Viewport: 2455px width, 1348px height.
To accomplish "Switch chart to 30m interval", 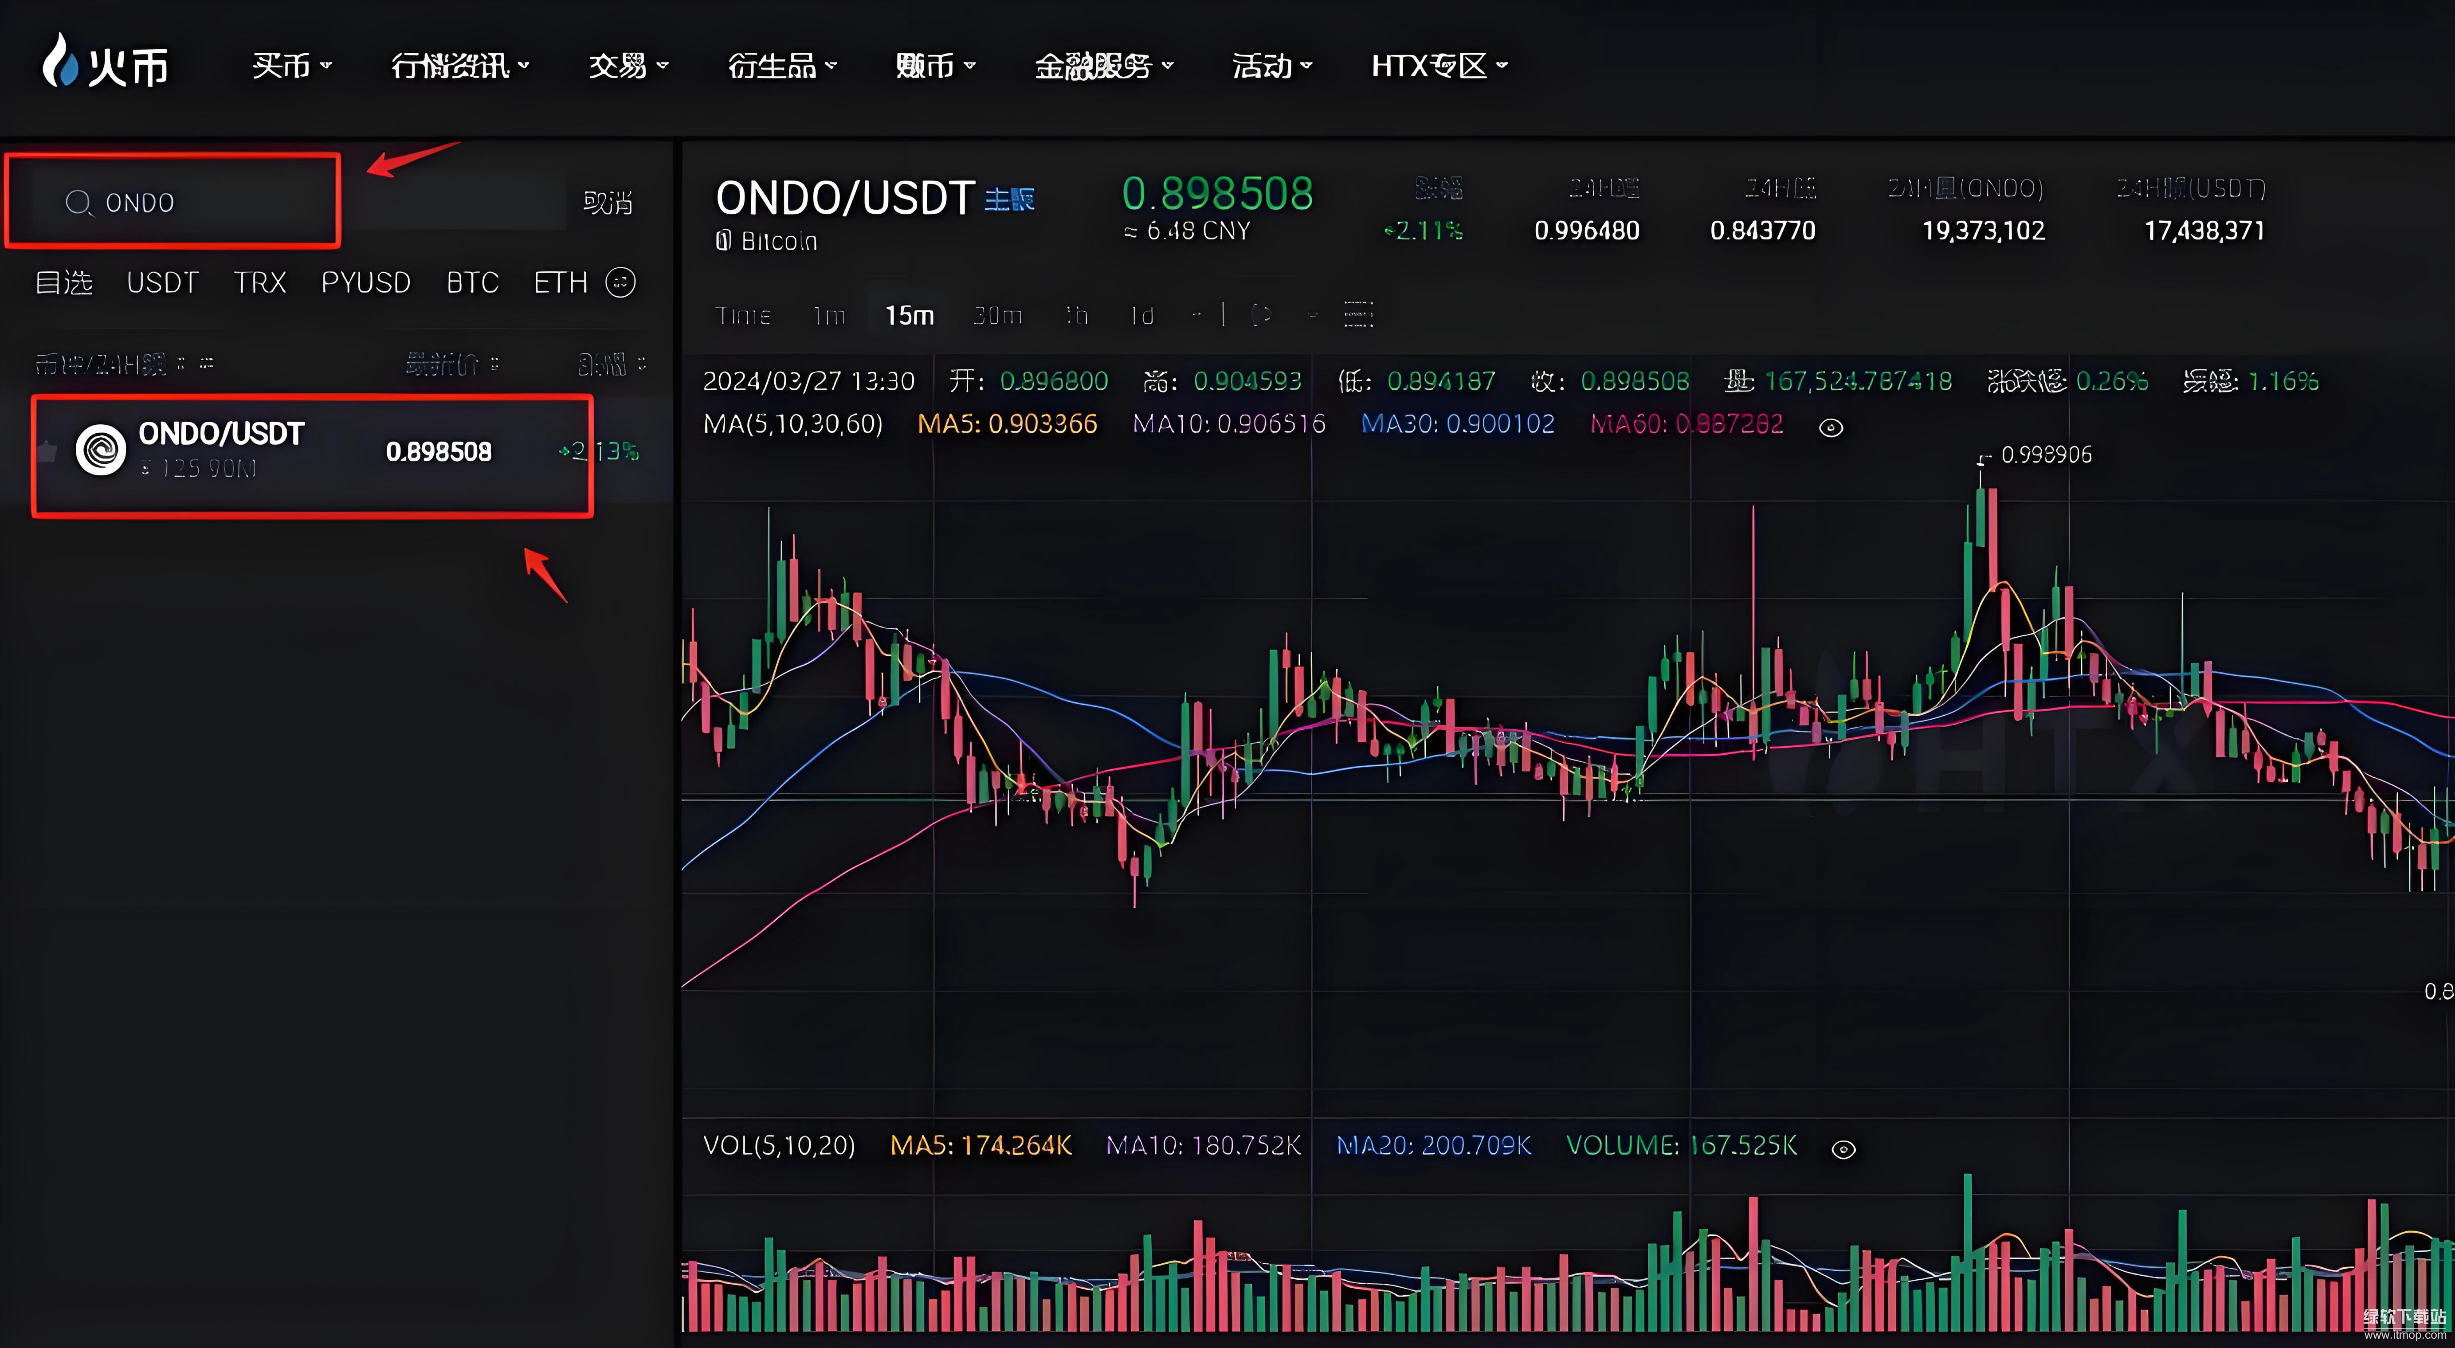I will pos(998,315).
